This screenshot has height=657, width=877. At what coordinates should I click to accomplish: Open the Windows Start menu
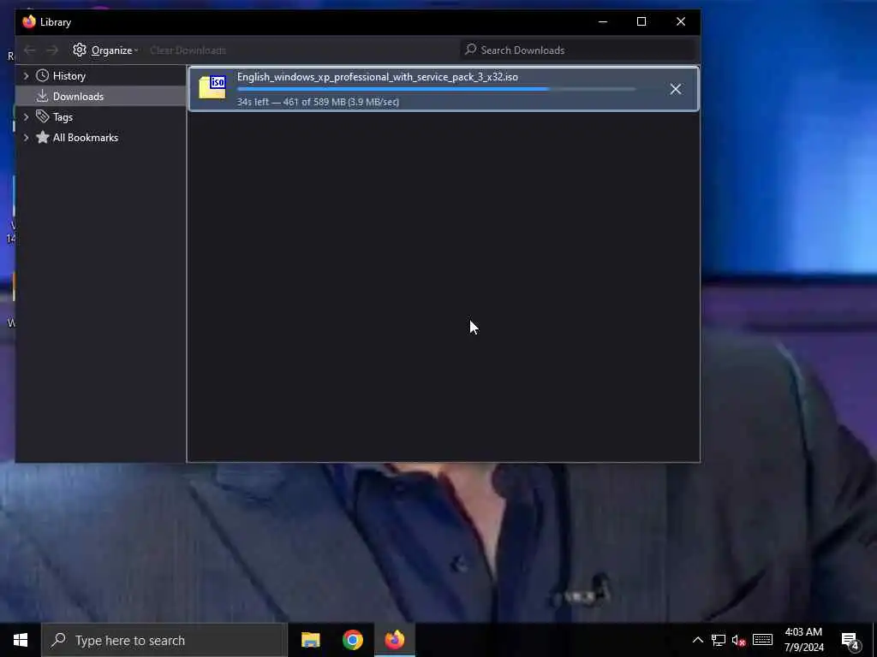click(x=21, y=640)
